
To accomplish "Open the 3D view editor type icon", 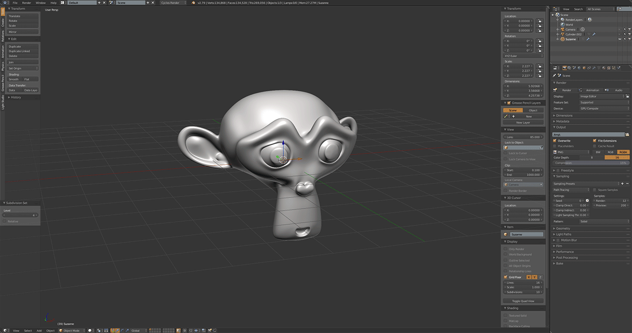I will click(x=5, y=330).
